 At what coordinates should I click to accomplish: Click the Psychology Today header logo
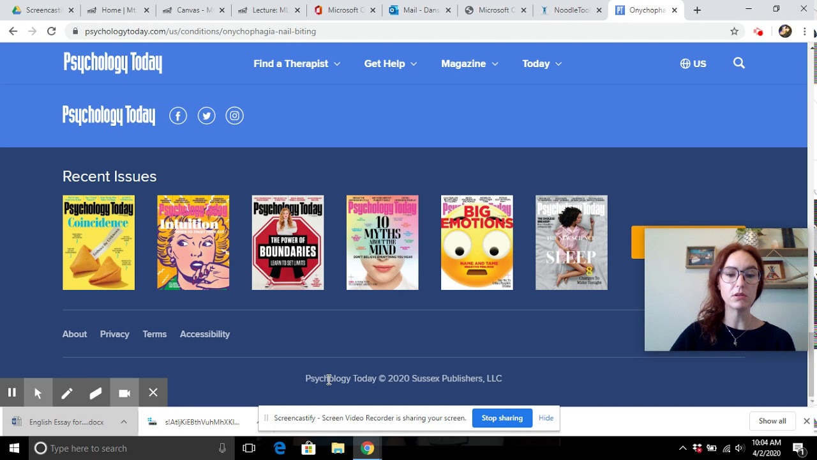click(x=113, y=63)
